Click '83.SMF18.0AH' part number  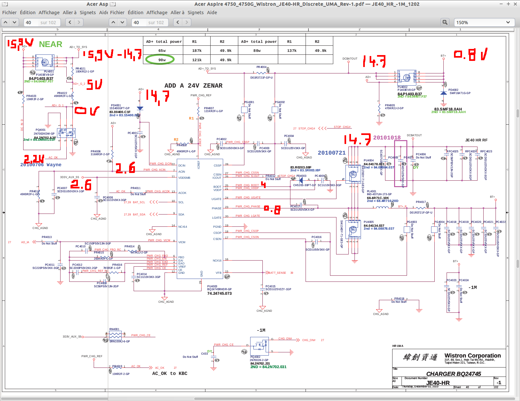448,109
